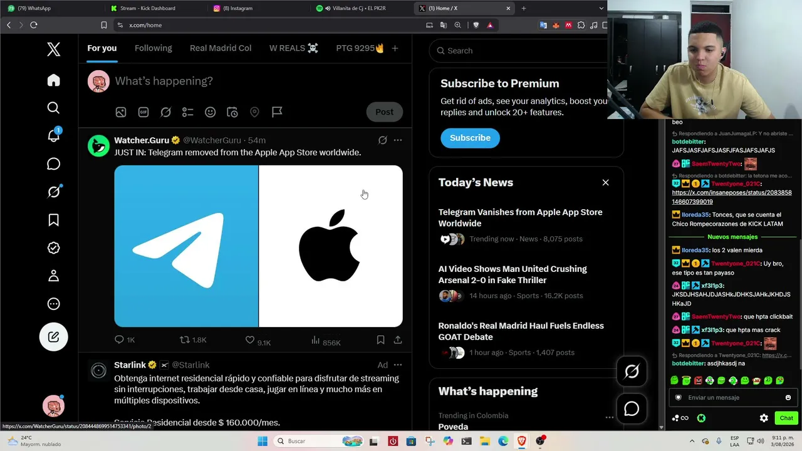Add a poll to the new post
The width and height of the screenshot is (802, 451).
click(188, 112)
